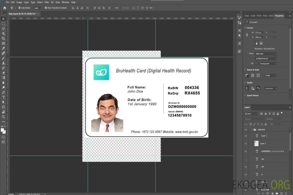Select the Zoom tool
Viewport: 293px width, 195px height.
click(3, 117)
